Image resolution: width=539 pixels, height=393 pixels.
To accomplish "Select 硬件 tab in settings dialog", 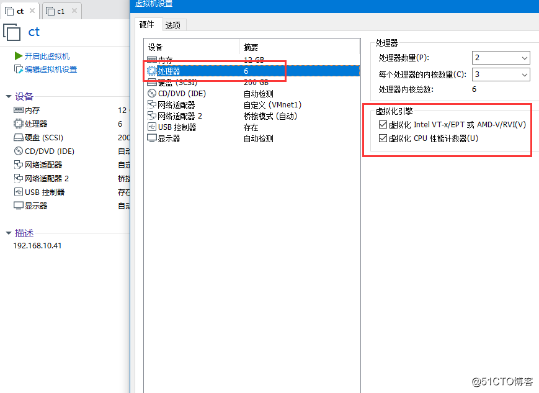I will pyautogui.click(x=147, y=24).
